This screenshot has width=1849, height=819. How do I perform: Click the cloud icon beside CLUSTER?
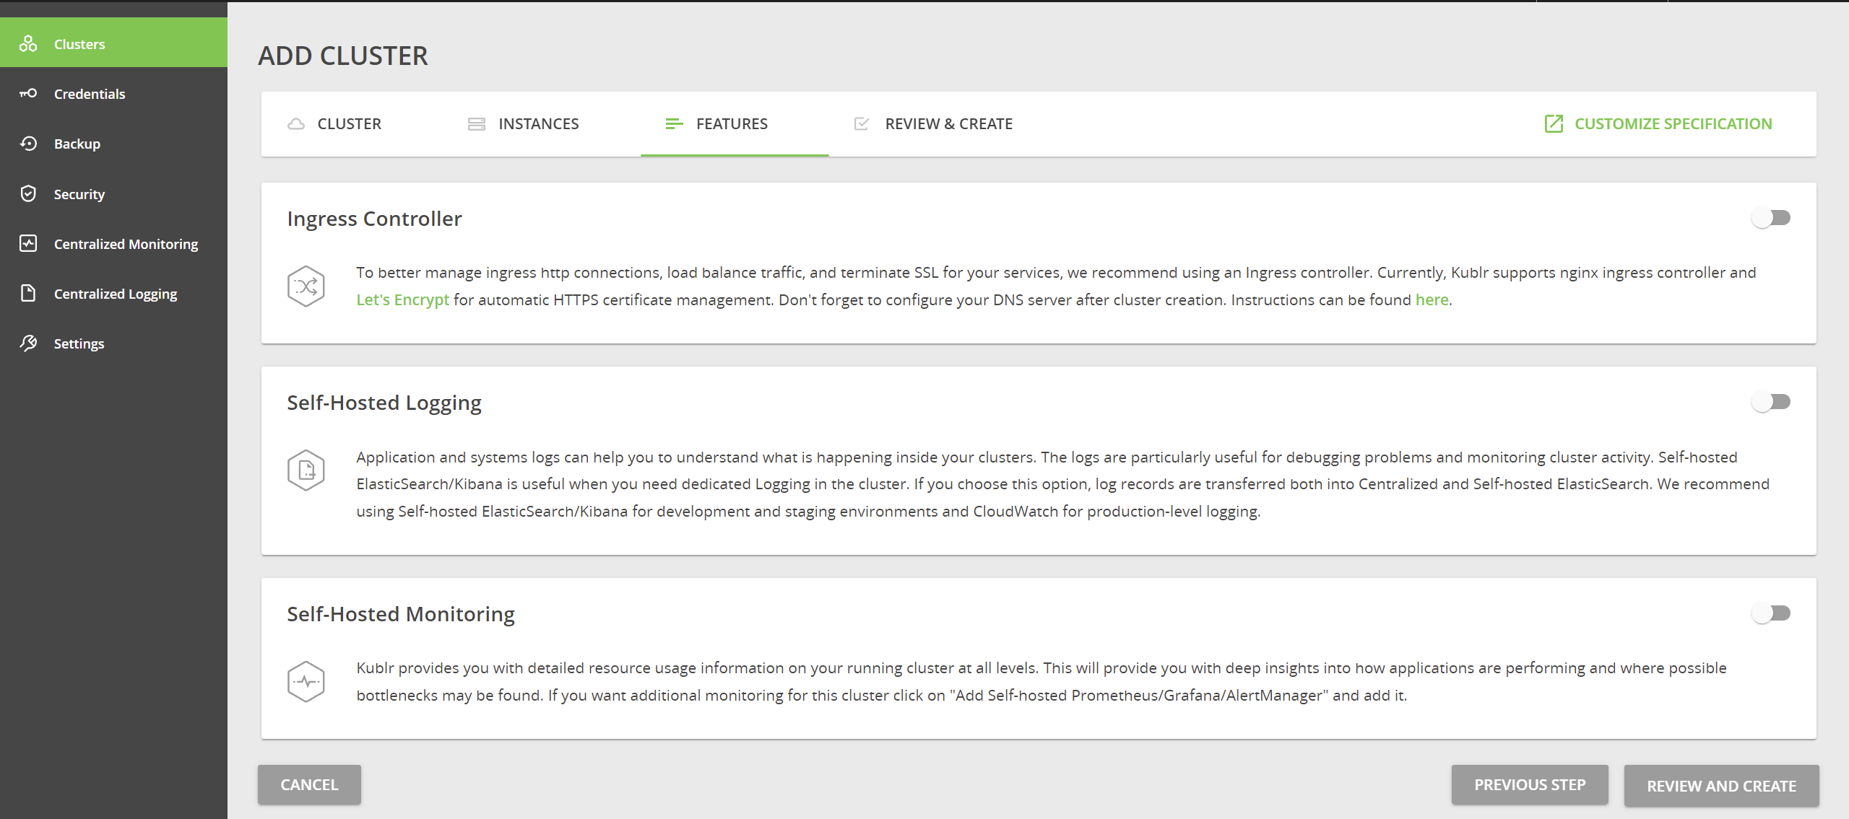pyautogui.click(x=296, y=124)
